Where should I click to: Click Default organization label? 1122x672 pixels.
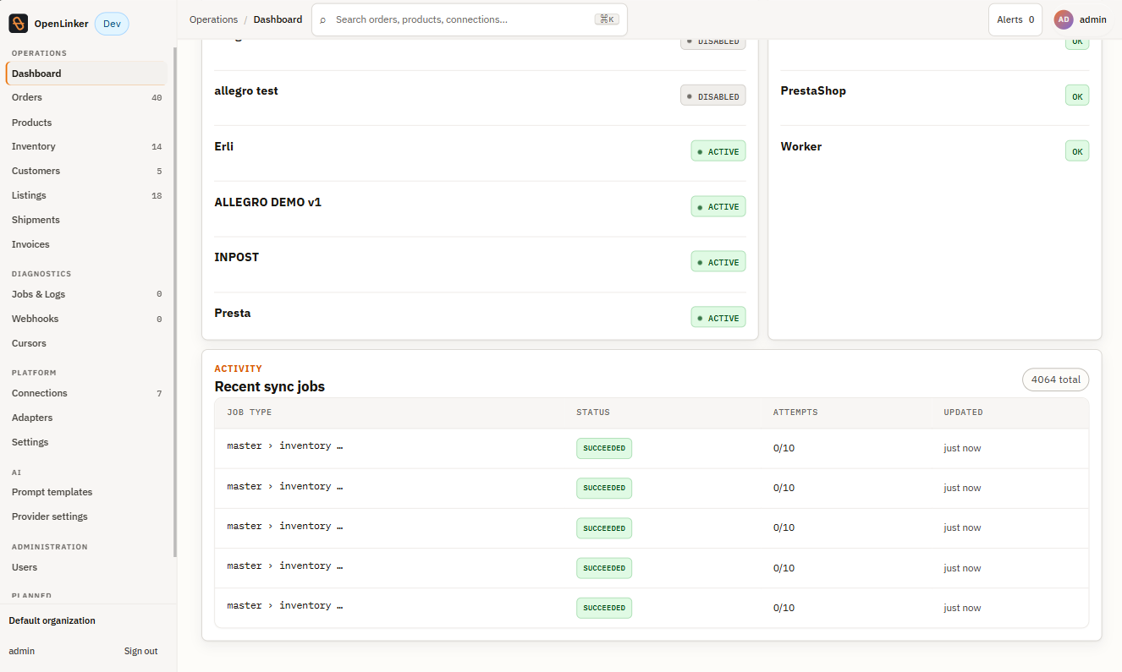coord(52,620)
